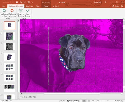The height and width of the screenshot is (102, 125).
Task: Collapse the ribbon with the chevron arrow
Action: (x=123, y=18)
